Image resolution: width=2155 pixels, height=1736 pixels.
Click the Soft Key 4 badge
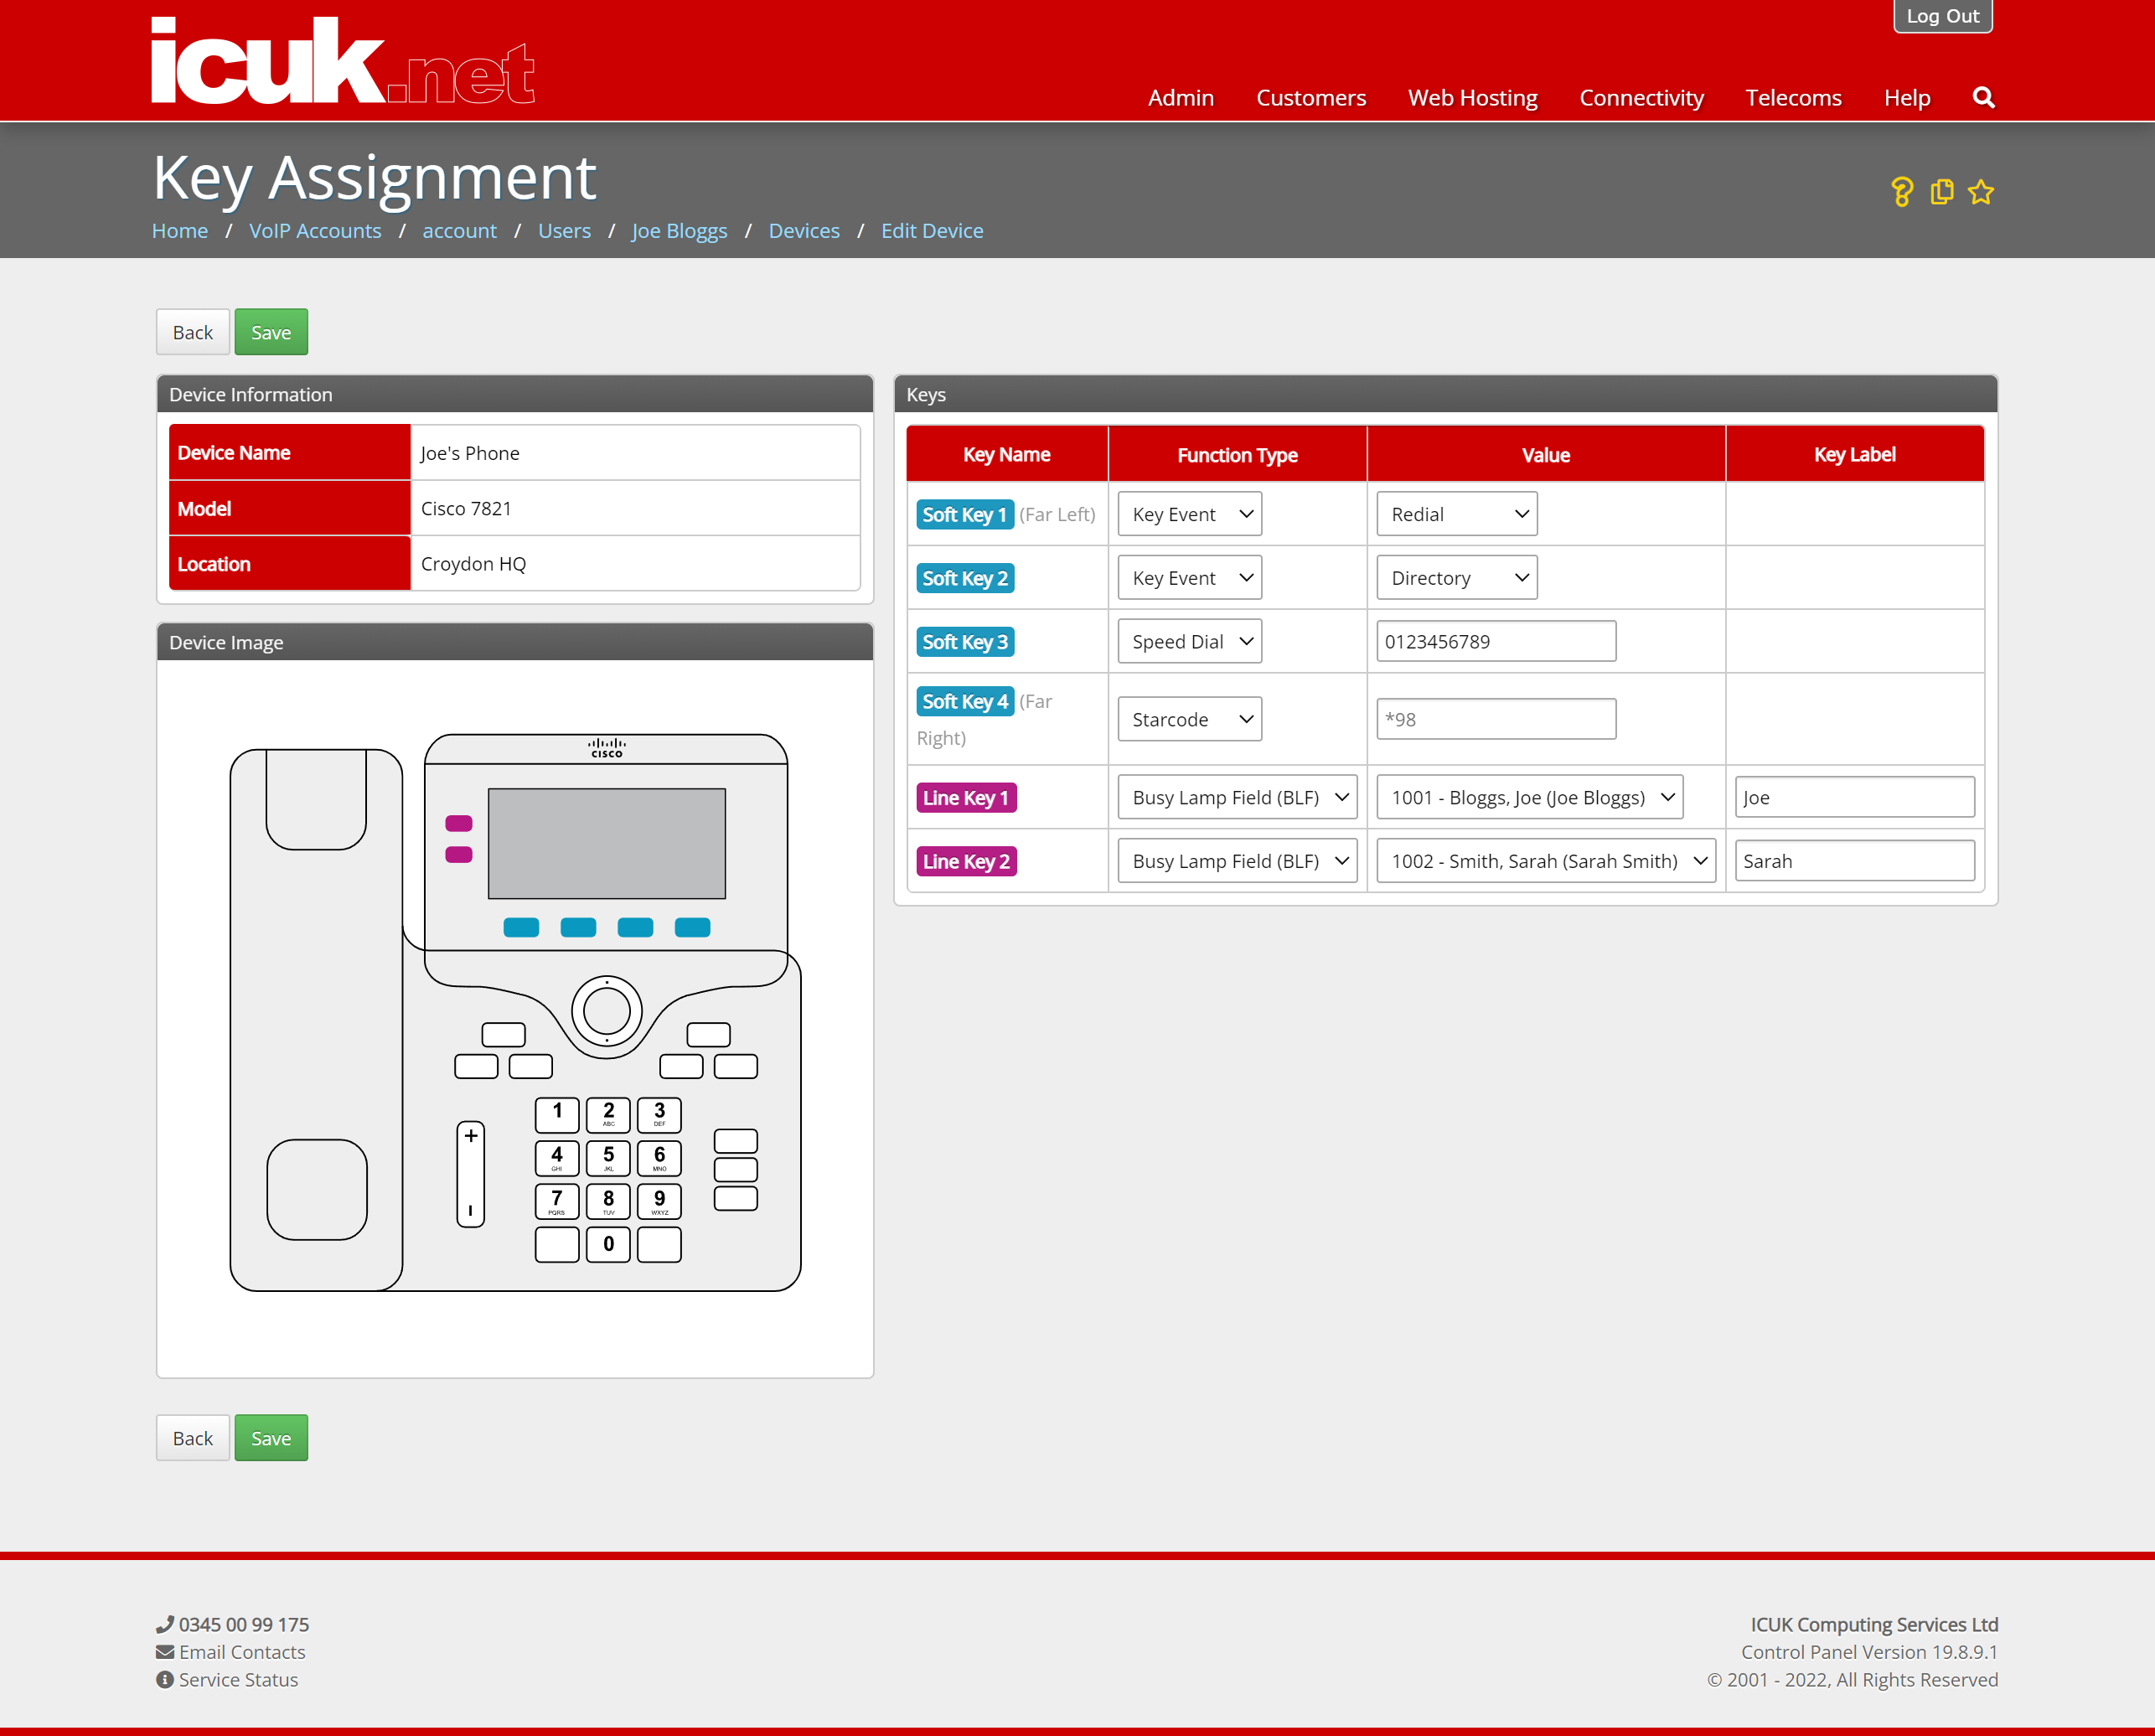(965, 701)
